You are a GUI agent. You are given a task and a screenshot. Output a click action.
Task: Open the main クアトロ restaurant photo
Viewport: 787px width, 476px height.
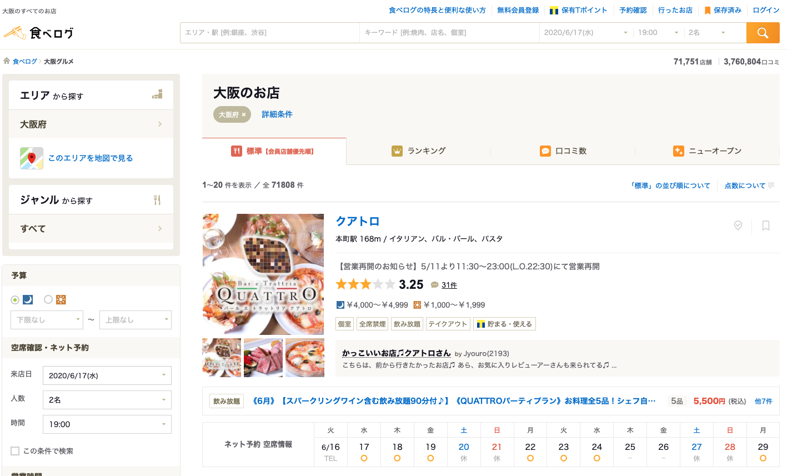coord(263,274)
